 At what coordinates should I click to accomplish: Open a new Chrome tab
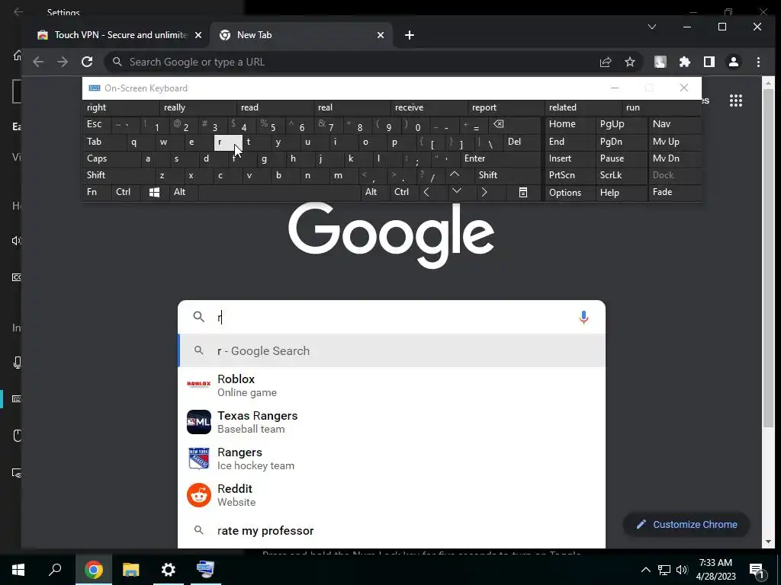click(410, 35)
